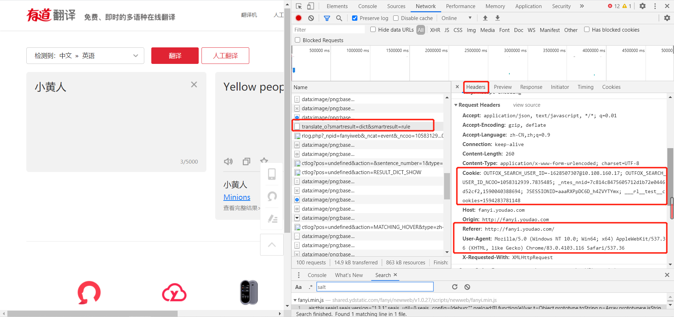Screen dimensions: 674x317
Task: Open the language selection dropdown
Action: (x=85, y=55)
